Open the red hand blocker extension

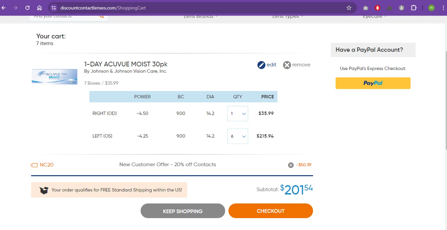(x=378, y=8)
